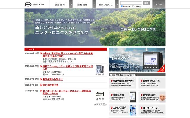Image resolution: width=190 pixels, height=118 pixels.
Task: Click the 検索 search button
Action: point(146,3)
